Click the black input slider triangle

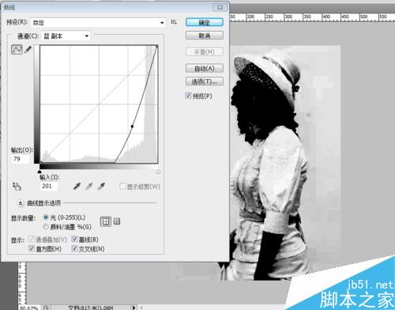(x=39, y=172)
